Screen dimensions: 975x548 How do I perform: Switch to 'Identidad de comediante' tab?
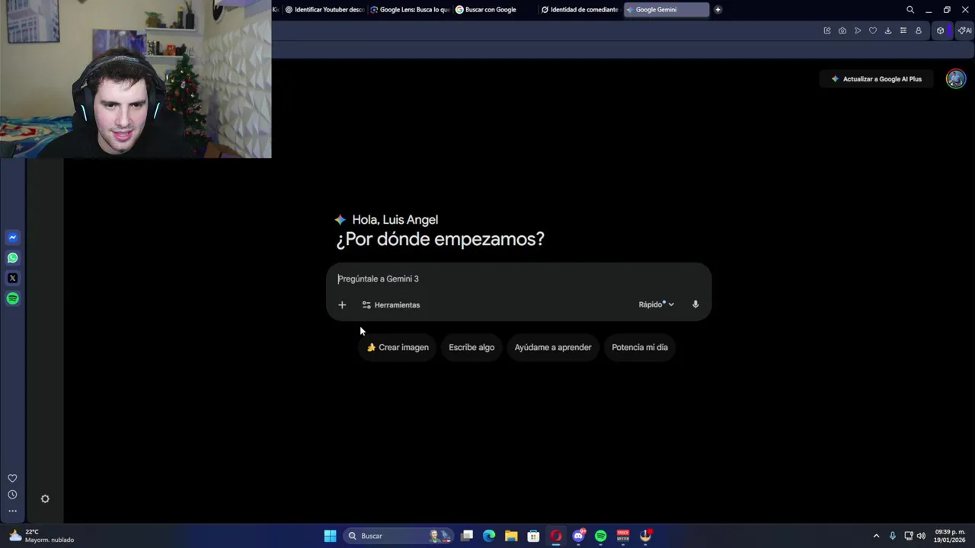[x=580, y=10]
